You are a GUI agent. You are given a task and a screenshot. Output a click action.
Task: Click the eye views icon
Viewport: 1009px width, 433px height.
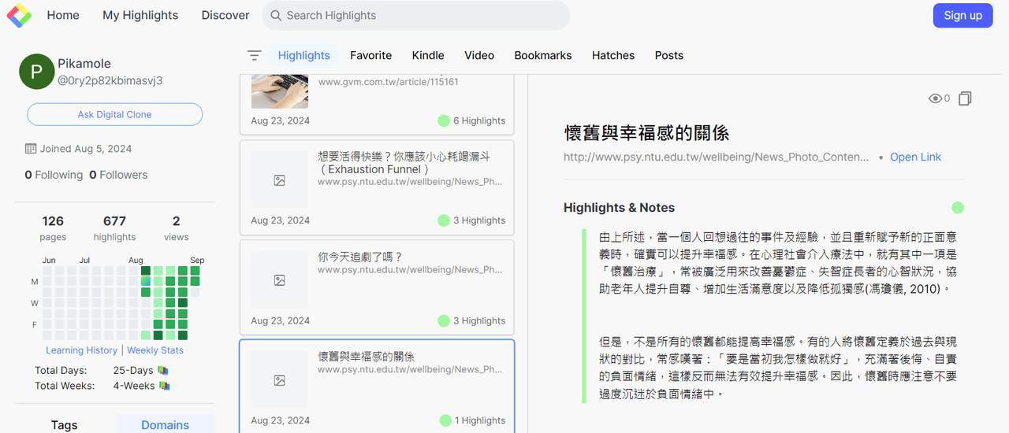[x=936, y=98]
